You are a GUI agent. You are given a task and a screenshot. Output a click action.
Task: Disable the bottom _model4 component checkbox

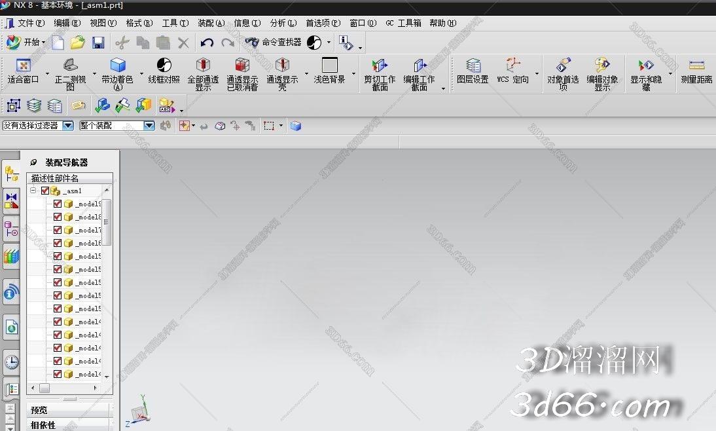tap(58, 374)
